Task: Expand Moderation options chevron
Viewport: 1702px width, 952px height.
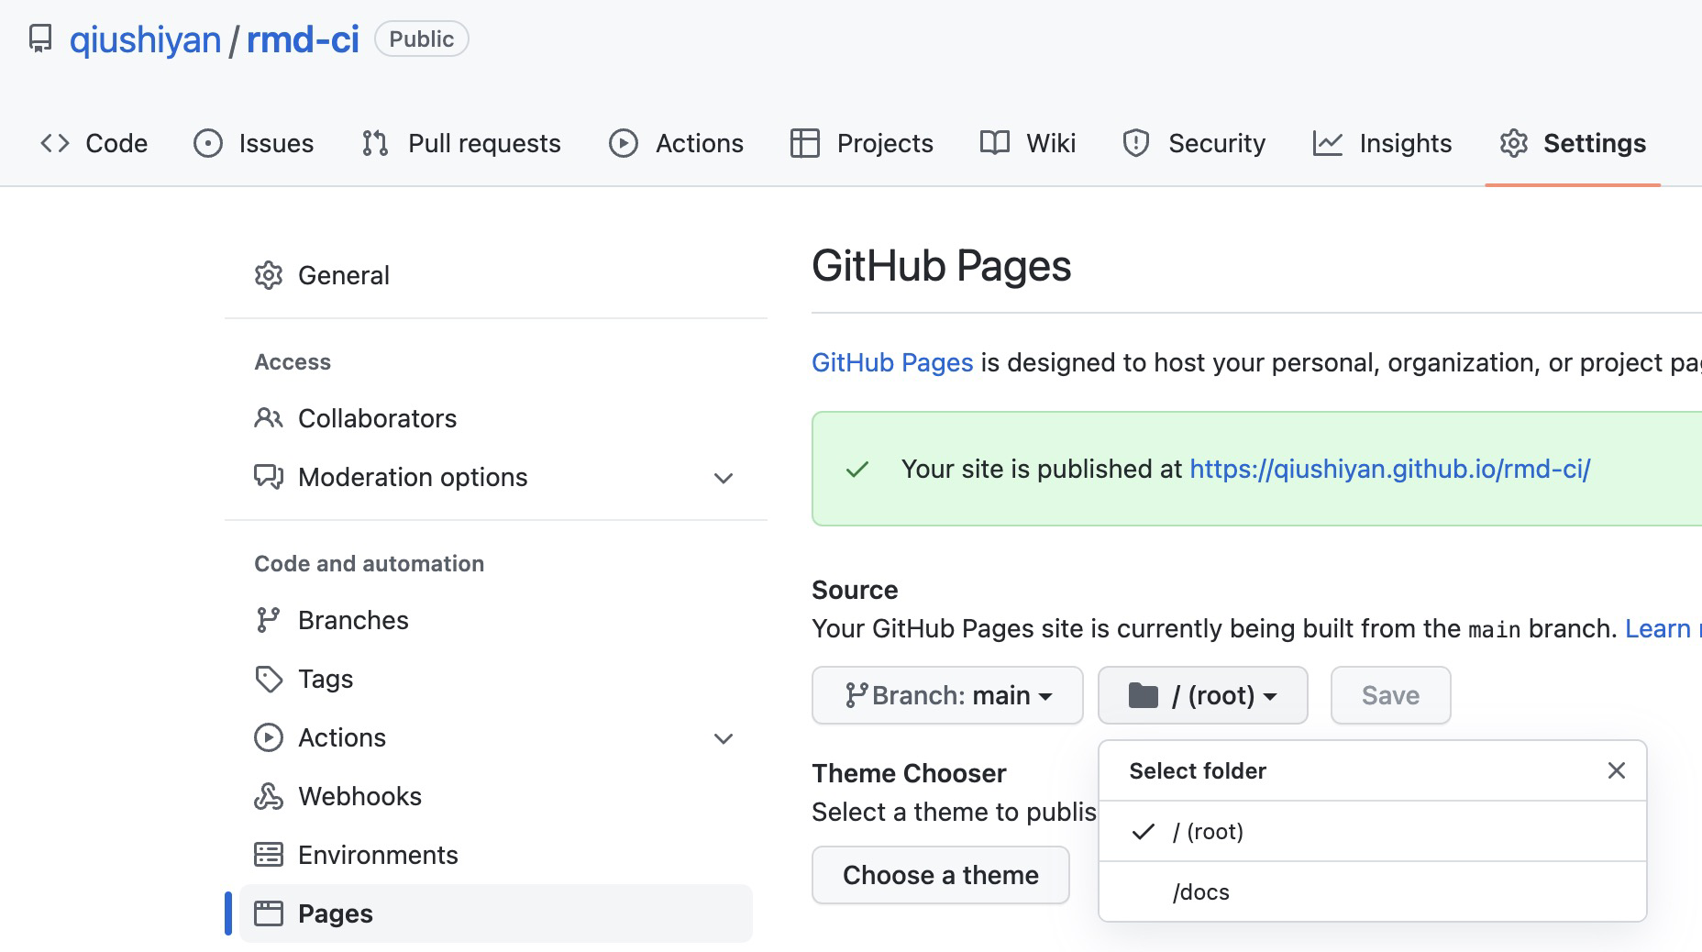Action: 724,478
